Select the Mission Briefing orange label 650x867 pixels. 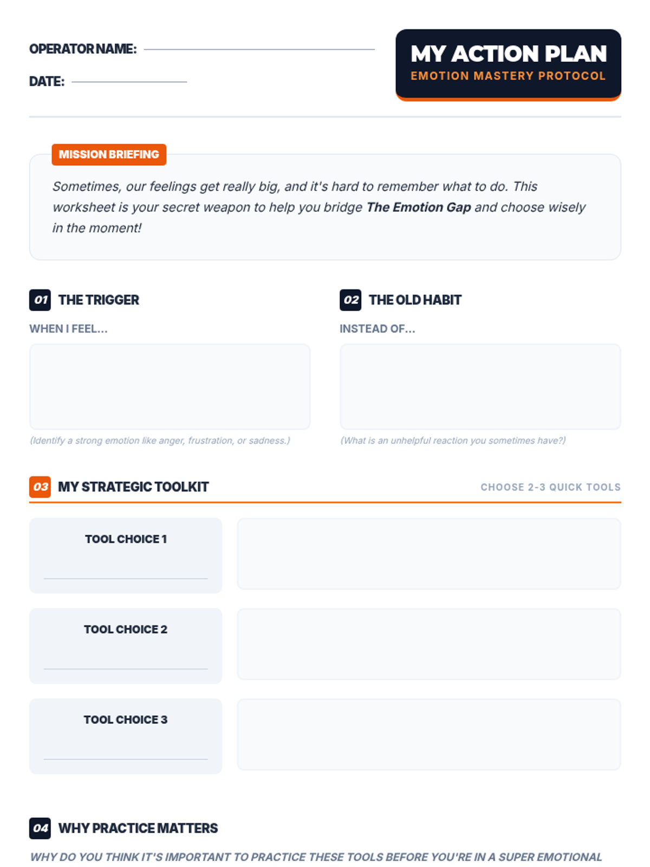(x=109, y=154)
